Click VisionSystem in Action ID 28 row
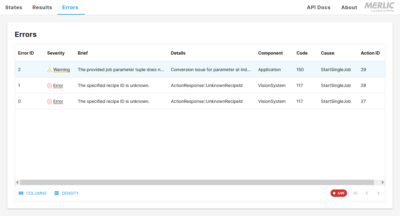 (x=272, y=85)
